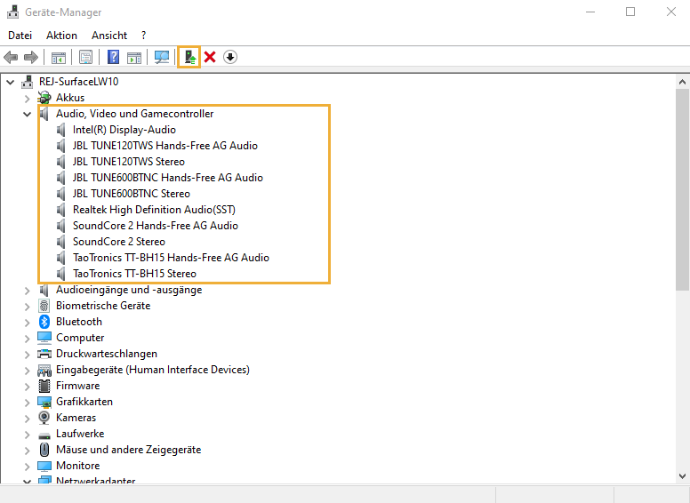Select TaoTronics TT-BH15 Hands-Free AG Audio
The width and height of the screenshot is (690, 503).
coord(171,258)
